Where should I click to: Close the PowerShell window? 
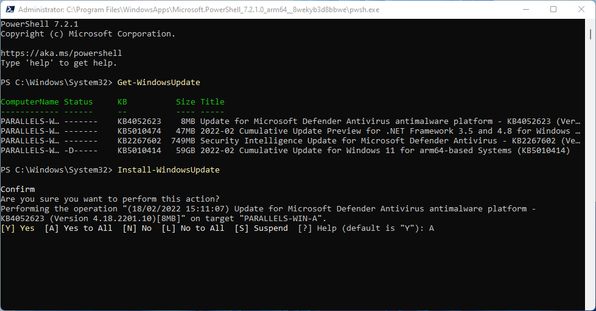pos(581,10)
